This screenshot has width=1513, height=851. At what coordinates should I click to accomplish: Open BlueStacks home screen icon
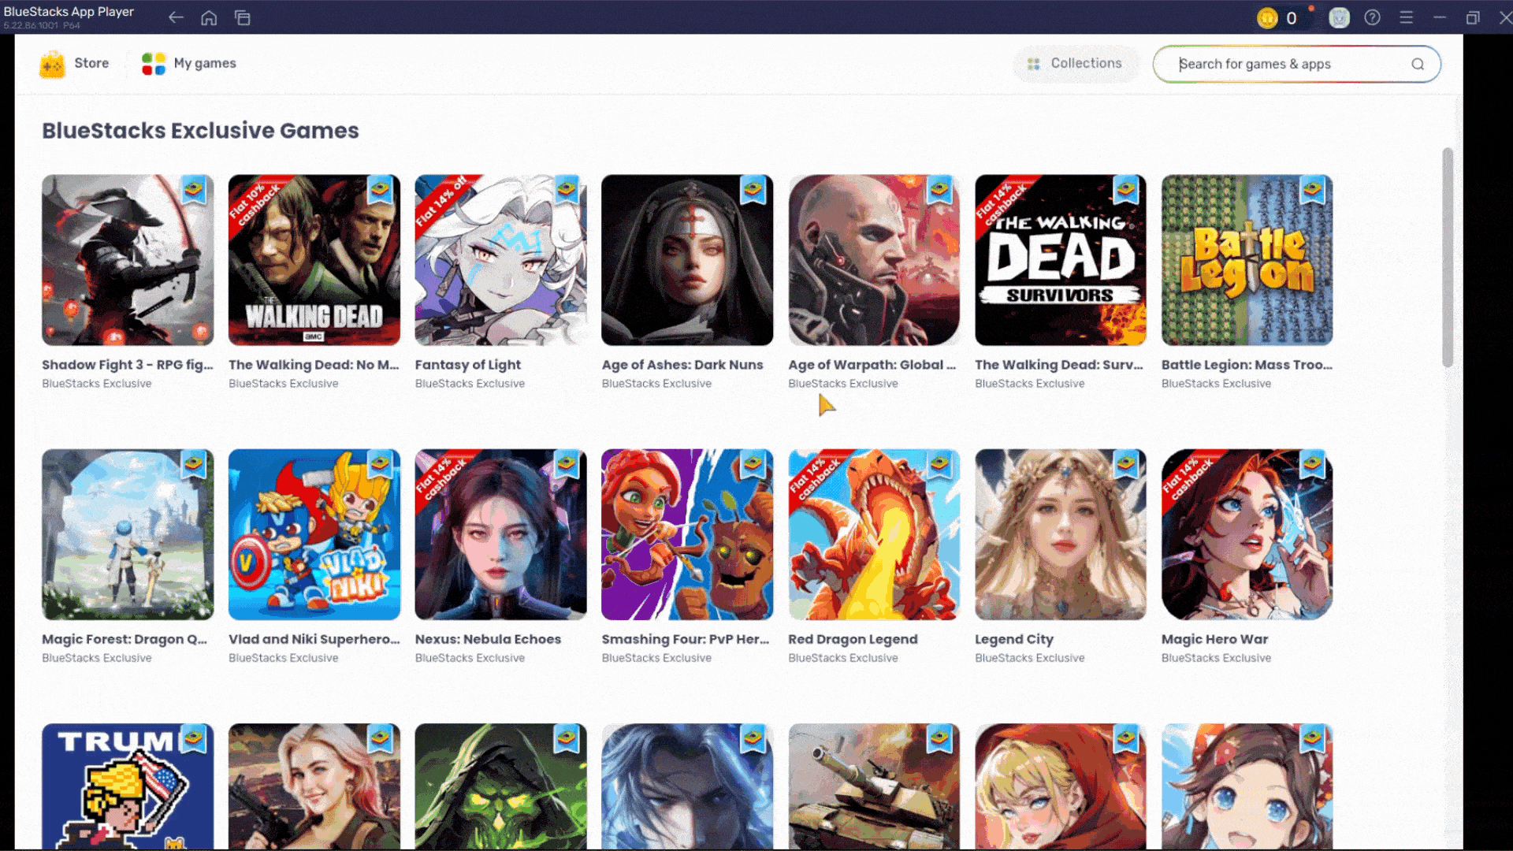coord(209,17)
